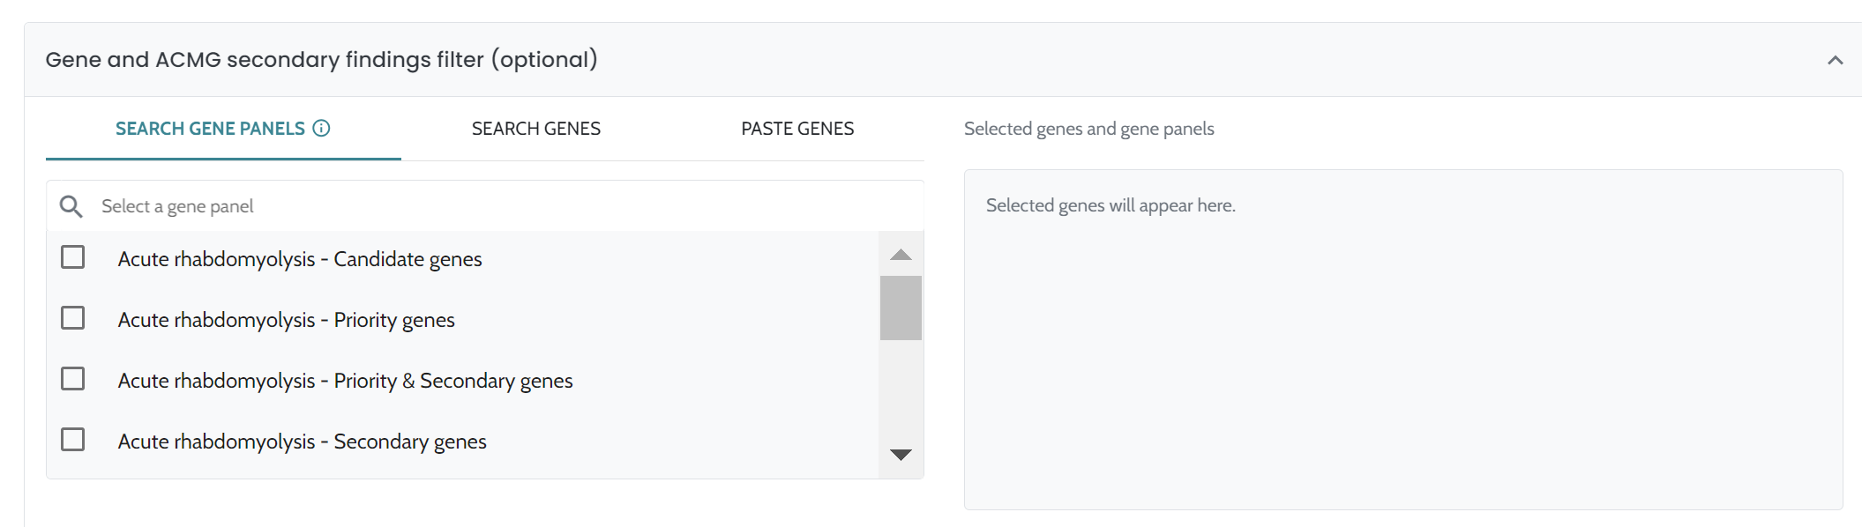Switch to the Paste Genes tab
Viewport: 1862px width, 527px height.
point(796,129)
